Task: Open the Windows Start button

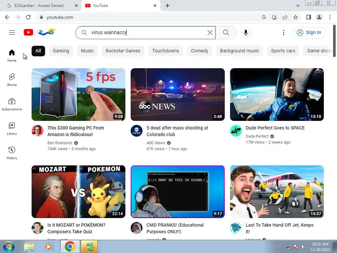Action: click(x=9, y=246)
